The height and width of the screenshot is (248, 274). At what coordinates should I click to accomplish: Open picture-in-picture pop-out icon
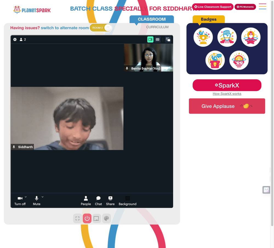click(168, 40)
